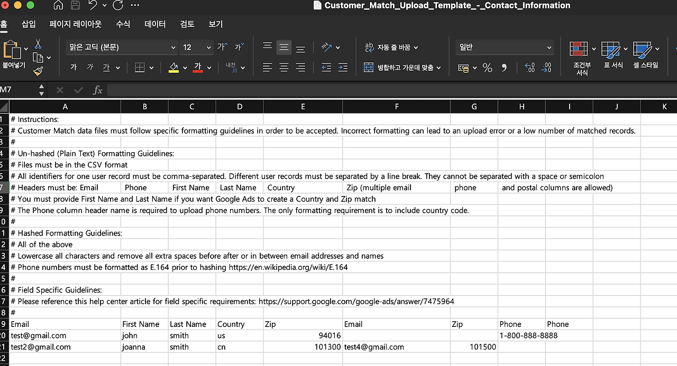This screenshot has width=677, height=366.
Task: Apply Percent number style
Action: click(487, 68)
